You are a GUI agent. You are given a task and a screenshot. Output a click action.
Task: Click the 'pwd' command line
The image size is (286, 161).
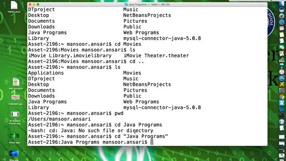(x=76, y=113)
